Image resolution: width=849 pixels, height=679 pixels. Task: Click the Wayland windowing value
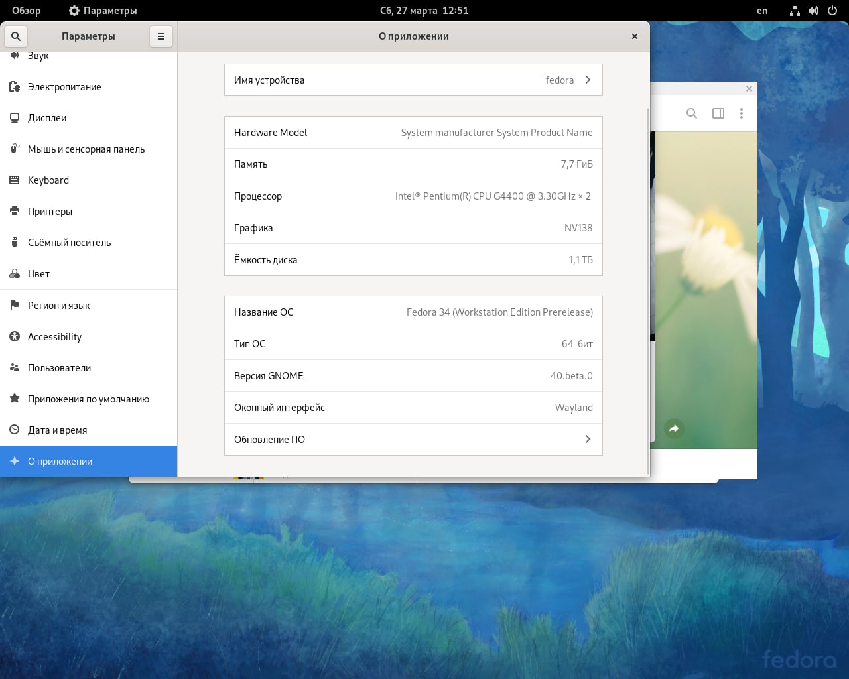[574, 407]
